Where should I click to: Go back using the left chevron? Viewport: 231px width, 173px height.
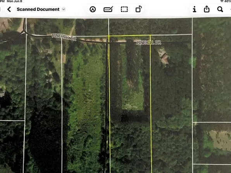pyautogui.click(x=9, y=9)
